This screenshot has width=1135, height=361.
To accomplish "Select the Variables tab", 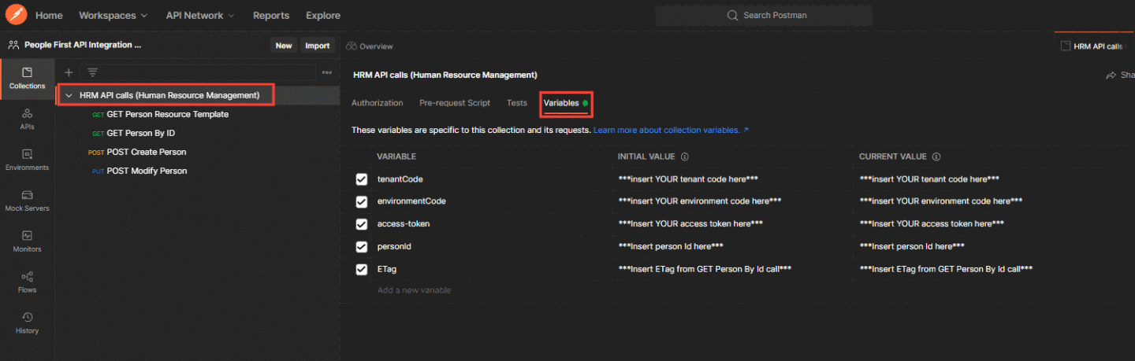I will (566, 103).
